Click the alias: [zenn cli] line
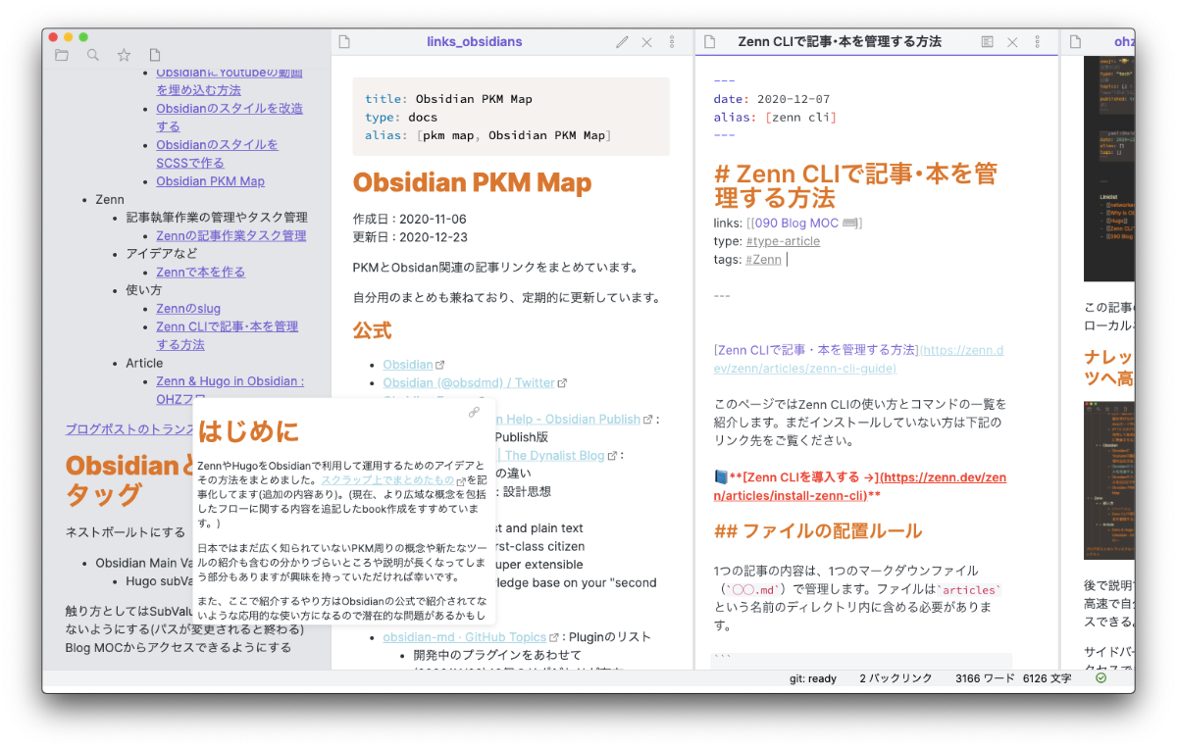Viewport: 1177px width, 749px height. click(x=775, y=118)
